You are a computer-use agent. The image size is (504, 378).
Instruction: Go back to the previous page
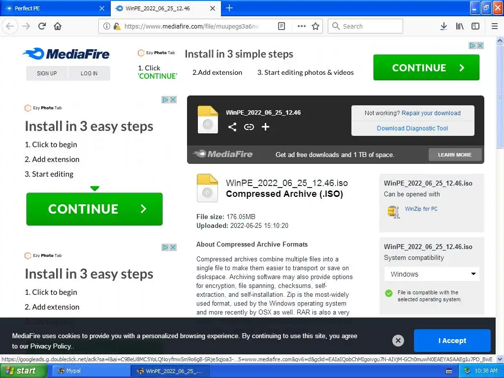pyautogui.click(x=10, y=26)
